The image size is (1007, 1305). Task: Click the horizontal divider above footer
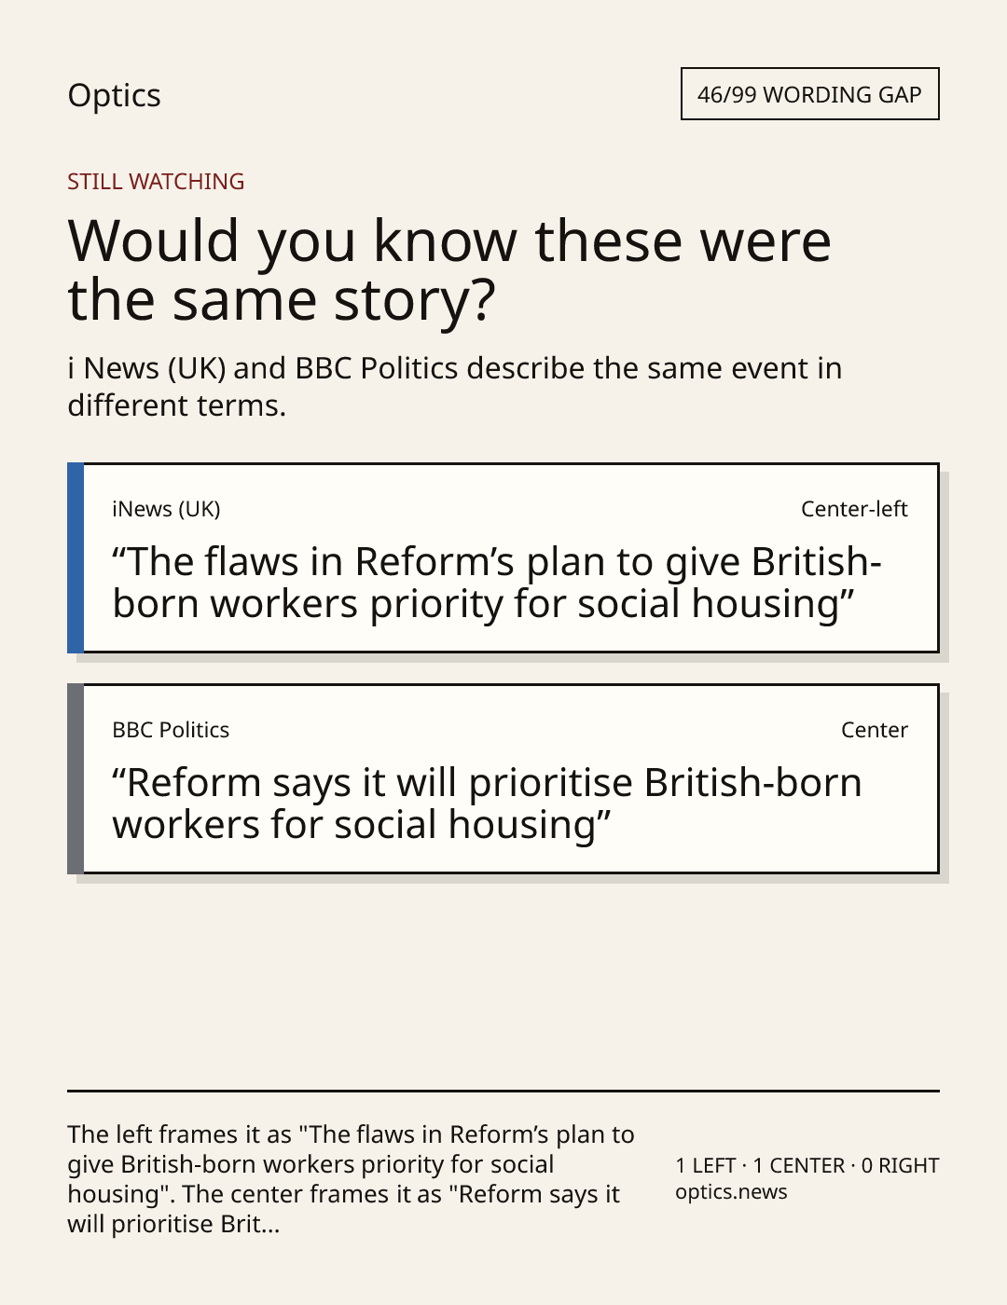click(x=504, y=1091)
